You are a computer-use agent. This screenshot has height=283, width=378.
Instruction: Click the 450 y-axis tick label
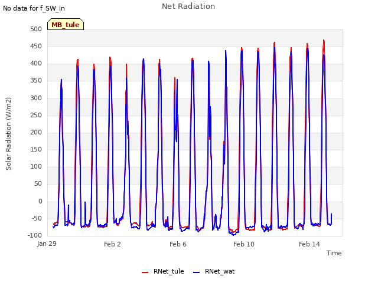(x=36, y=46)
